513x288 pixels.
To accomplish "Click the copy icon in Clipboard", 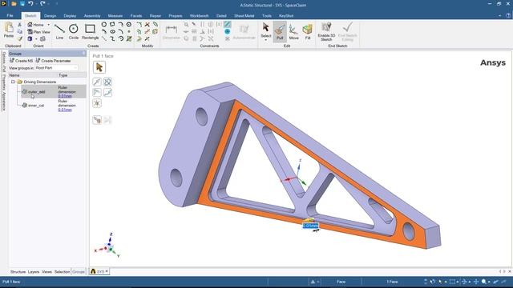I will 19,32.
